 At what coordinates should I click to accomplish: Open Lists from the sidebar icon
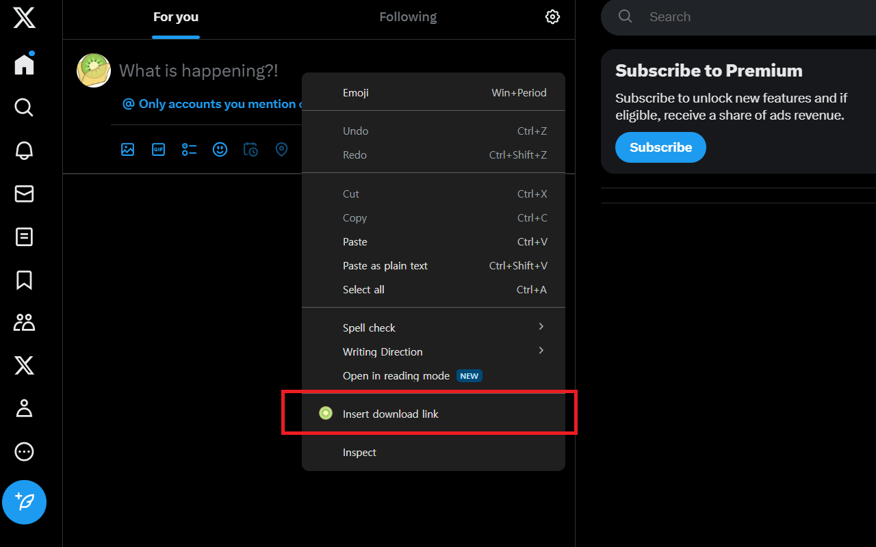(24, 237)
